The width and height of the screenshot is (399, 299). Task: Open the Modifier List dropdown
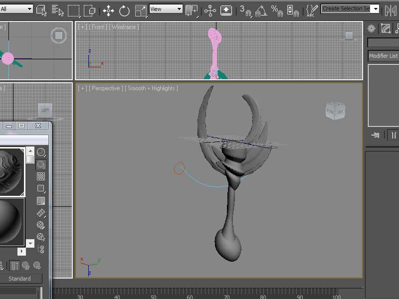coord(383,56)
